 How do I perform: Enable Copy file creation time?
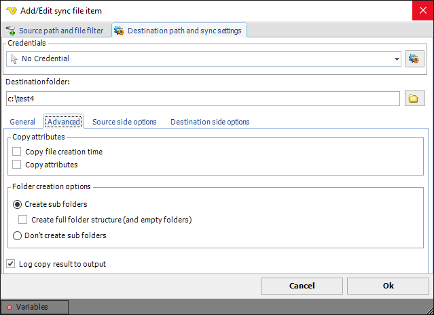point(16,152)
